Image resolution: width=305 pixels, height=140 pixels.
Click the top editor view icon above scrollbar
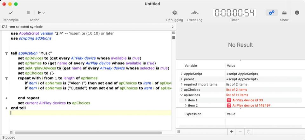click(x=174, y=33)
